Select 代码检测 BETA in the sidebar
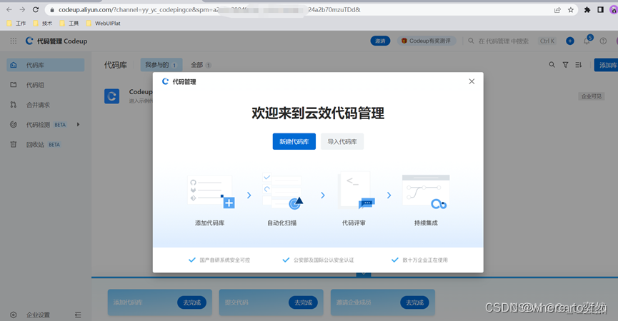This screenshot has height=321, width=618. point(45,125)
